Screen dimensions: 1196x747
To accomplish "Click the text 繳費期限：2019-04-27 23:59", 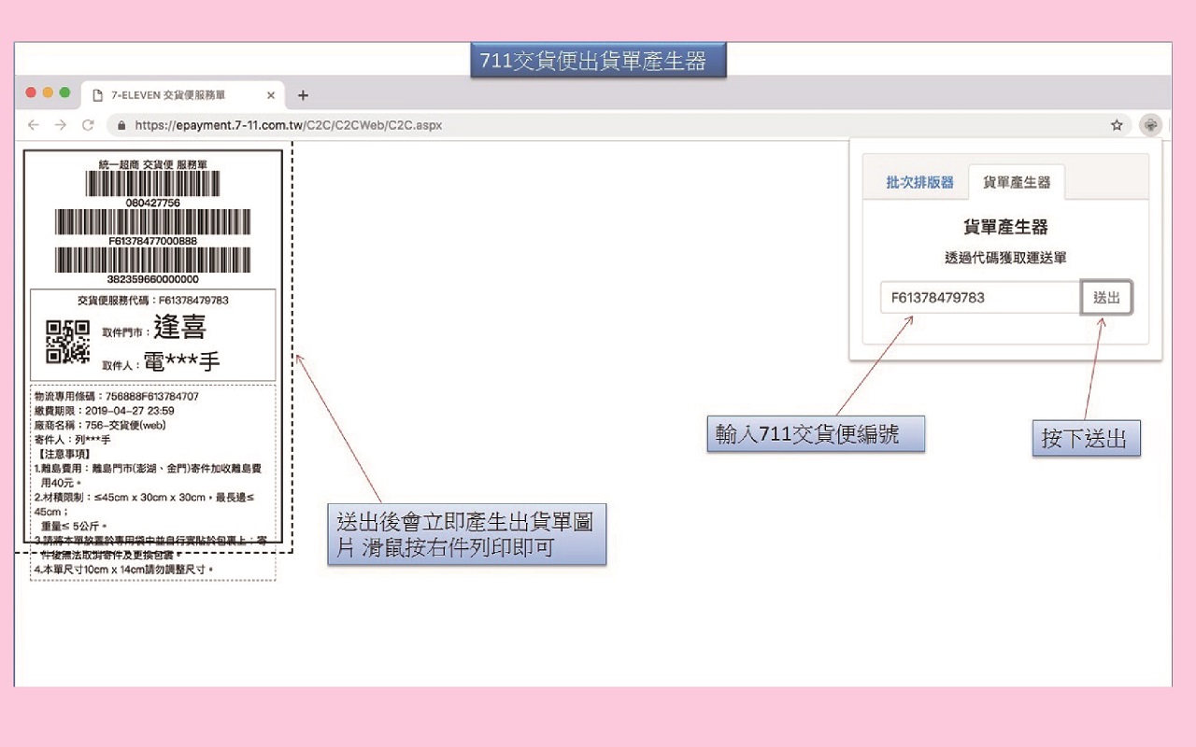I will tap(104, 411).
